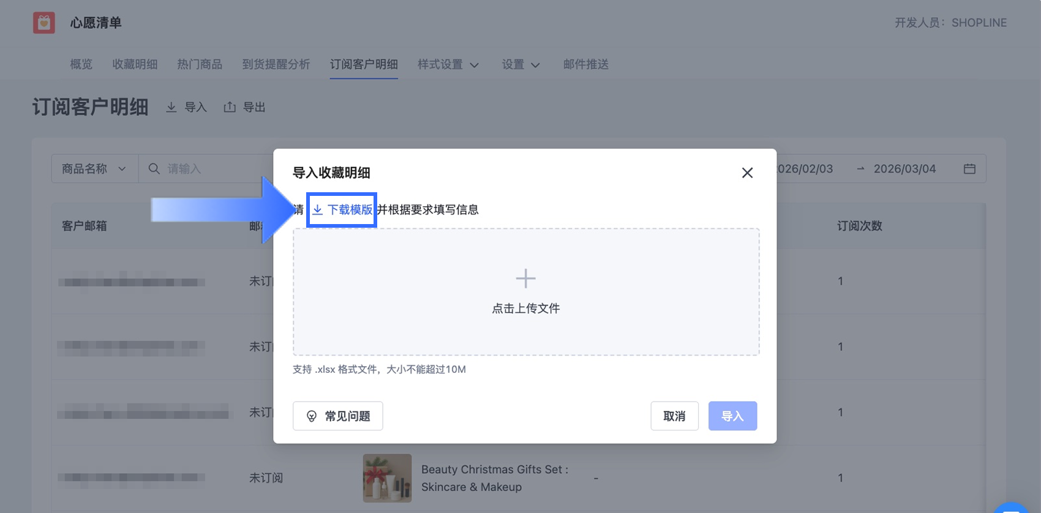Close the 导入收藏明细 dialog
Screen dimensions: 1041x513
tap(747, 173)
